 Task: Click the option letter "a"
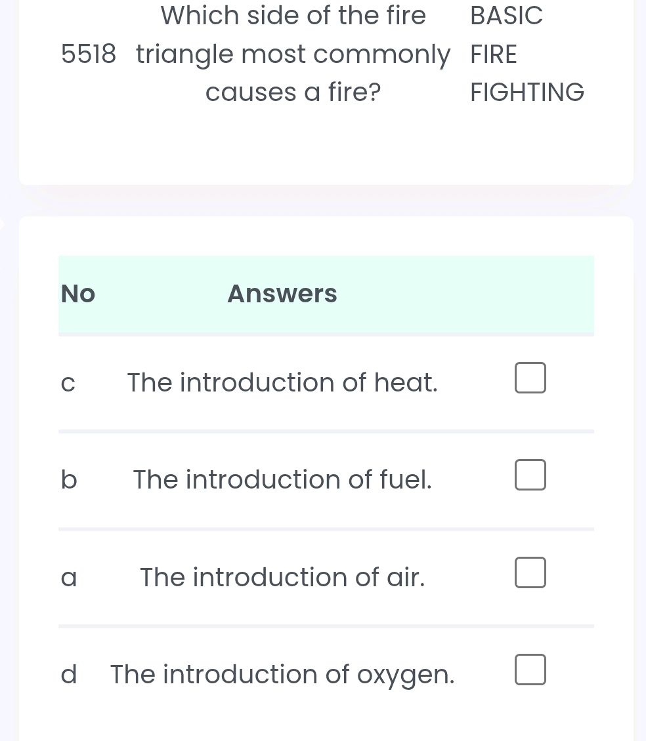point(68,577)
